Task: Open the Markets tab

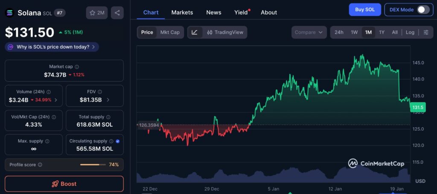Action: (182, 12)
